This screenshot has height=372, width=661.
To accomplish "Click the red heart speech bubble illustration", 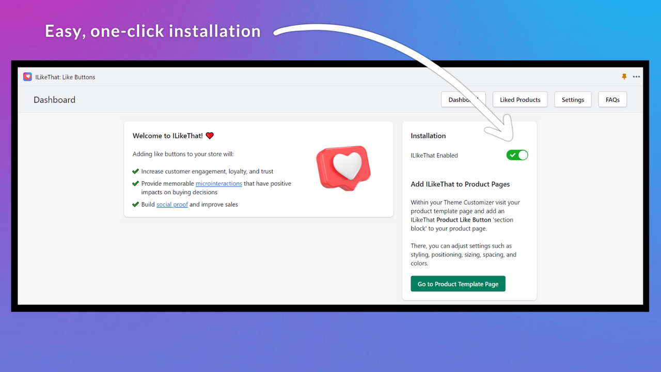I will (x=343, y=167).
